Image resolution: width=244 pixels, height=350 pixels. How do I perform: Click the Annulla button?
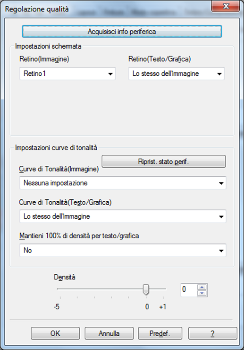pos(109,333)
